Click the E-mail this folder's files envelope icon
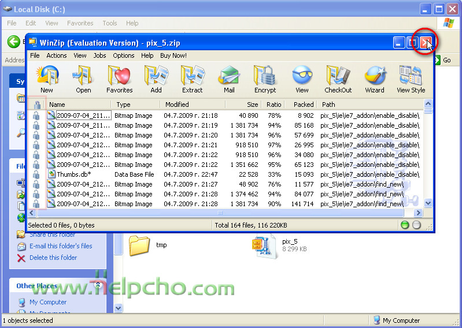The image size is (462, 328). pyautogui.click(x=21, y=246)
